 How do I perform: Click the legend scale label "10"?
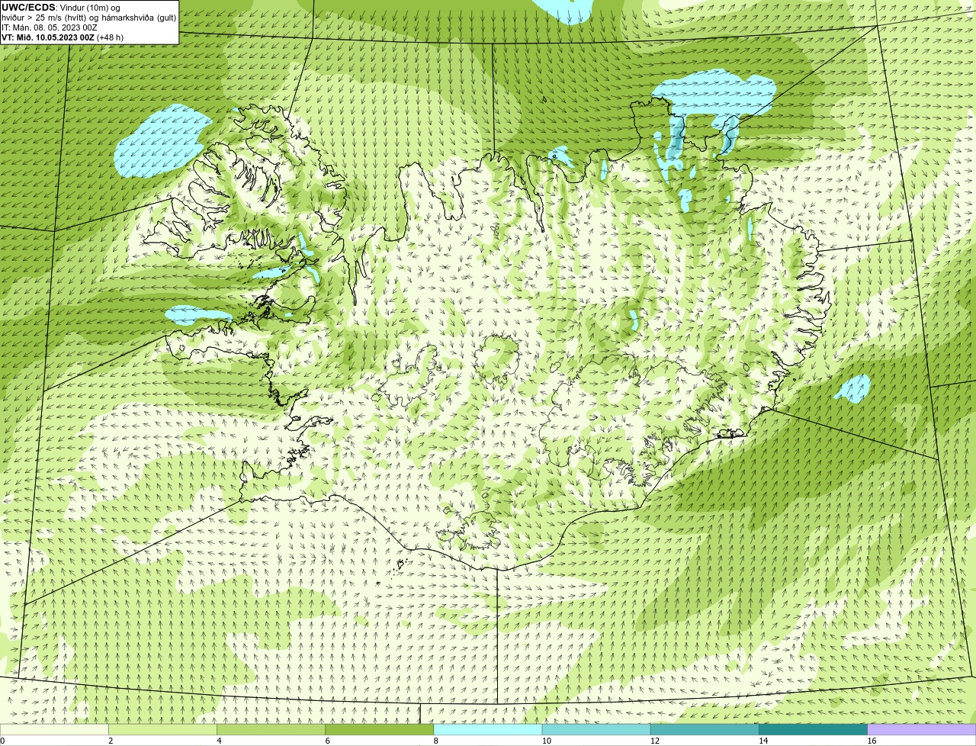[x=546, y=741]
